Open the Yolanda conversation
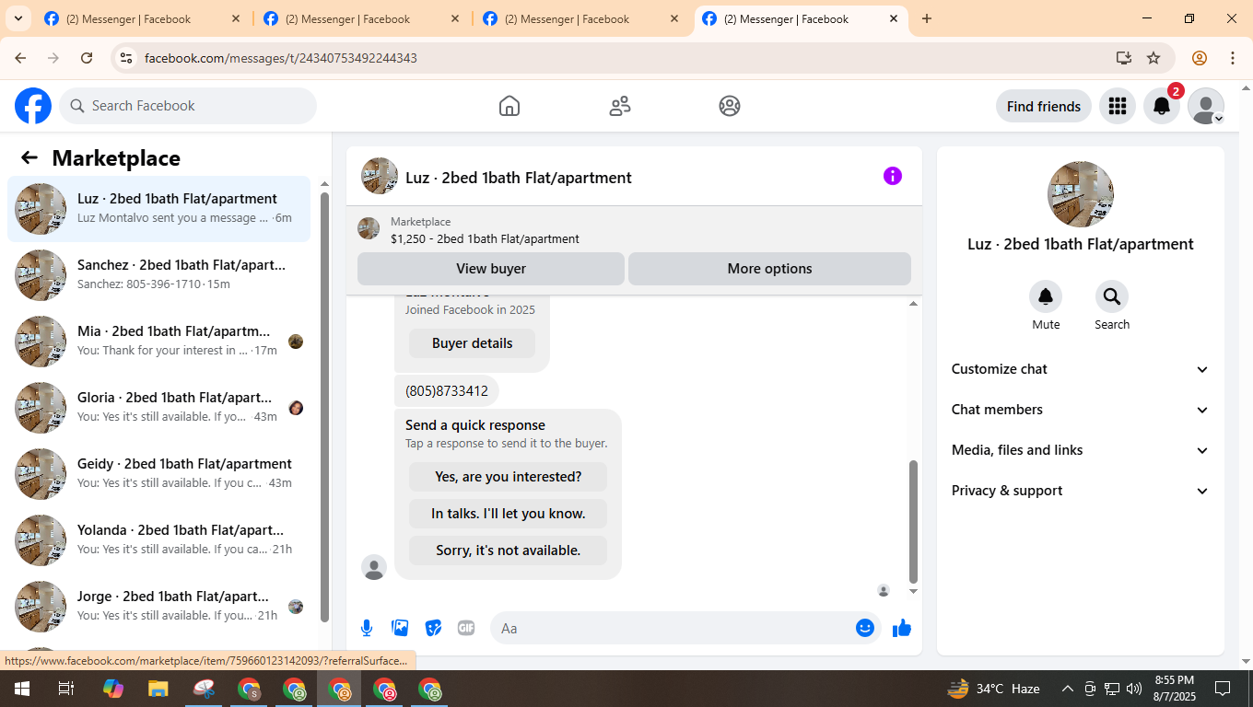This screenshot has width=1253, height=707. 158,540
